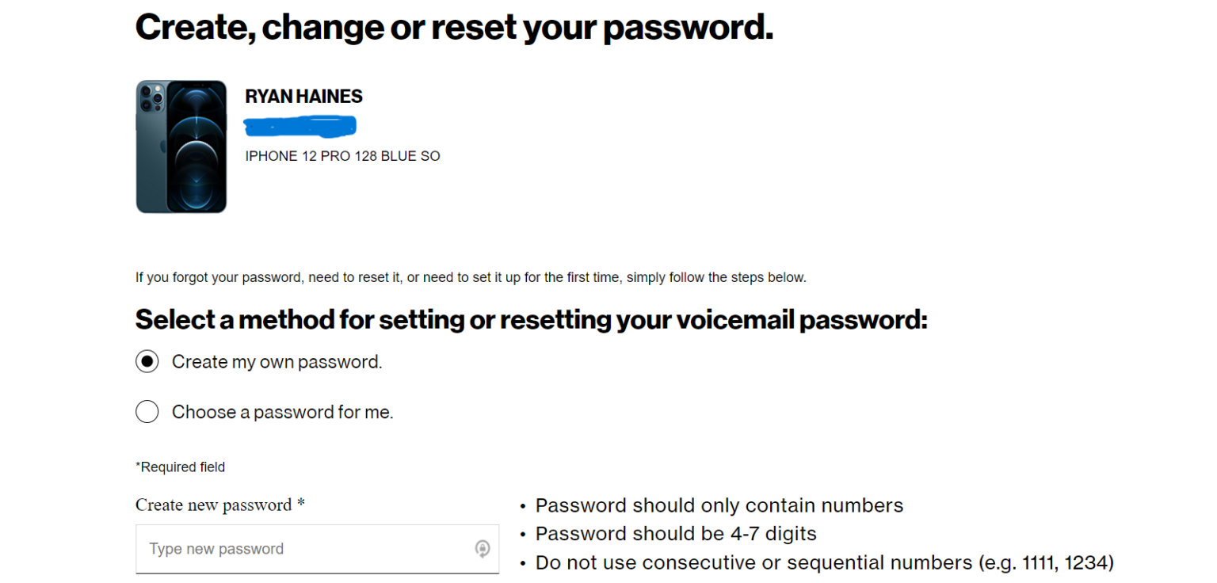Click the forgot your password instruction text
Viewport: 1217px width, 583px height.
(x=470, y=277)
